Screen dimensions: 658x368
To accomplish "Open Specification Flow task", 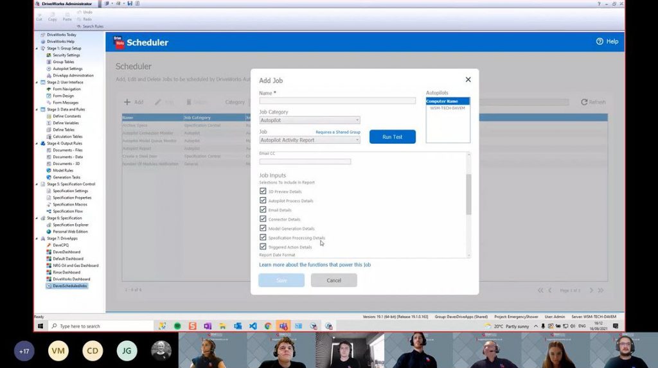I will (x=67, y=211).
